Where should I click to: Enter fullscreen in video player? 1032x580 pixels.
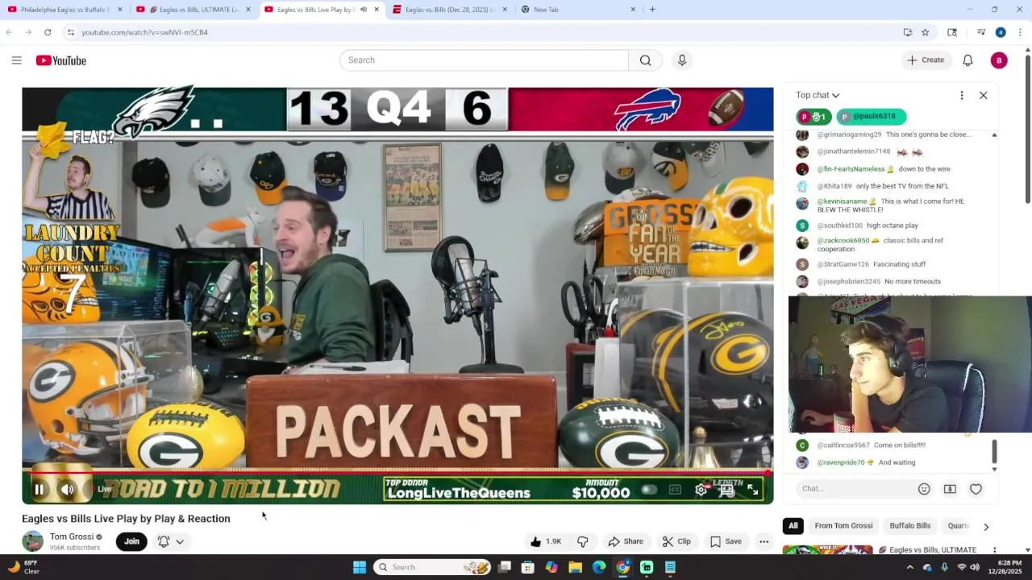click(x=753, y=489)
